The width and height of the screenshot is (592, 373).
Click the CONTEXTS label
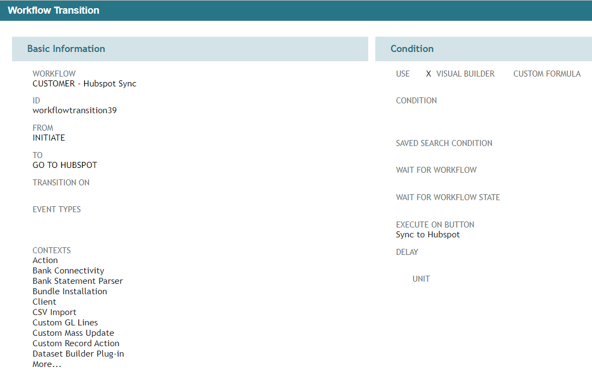(52, 250)
